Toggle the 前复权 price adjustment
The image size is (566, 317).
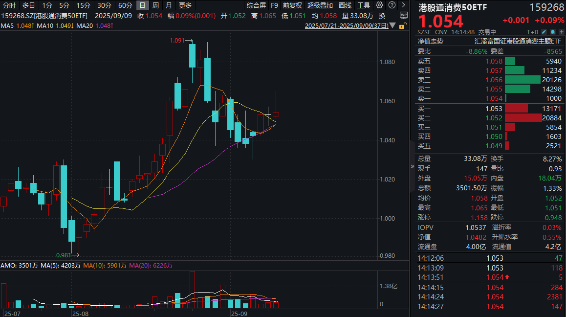[292, 6]
